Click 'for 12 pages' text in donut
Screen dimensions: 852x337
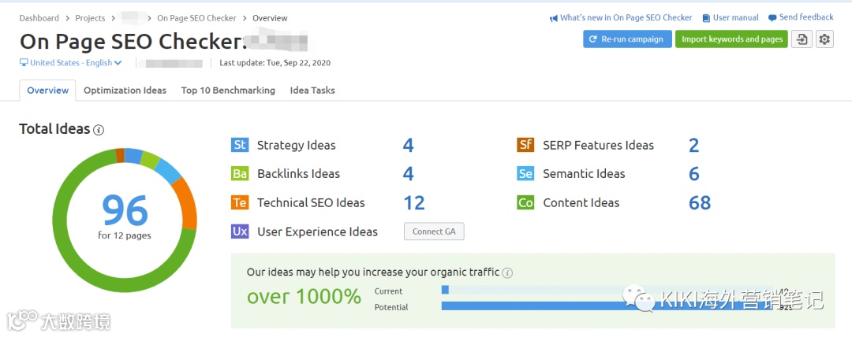[125, 235]
